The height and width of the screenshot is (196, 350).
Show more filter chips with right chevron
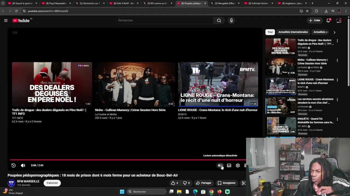334,32
